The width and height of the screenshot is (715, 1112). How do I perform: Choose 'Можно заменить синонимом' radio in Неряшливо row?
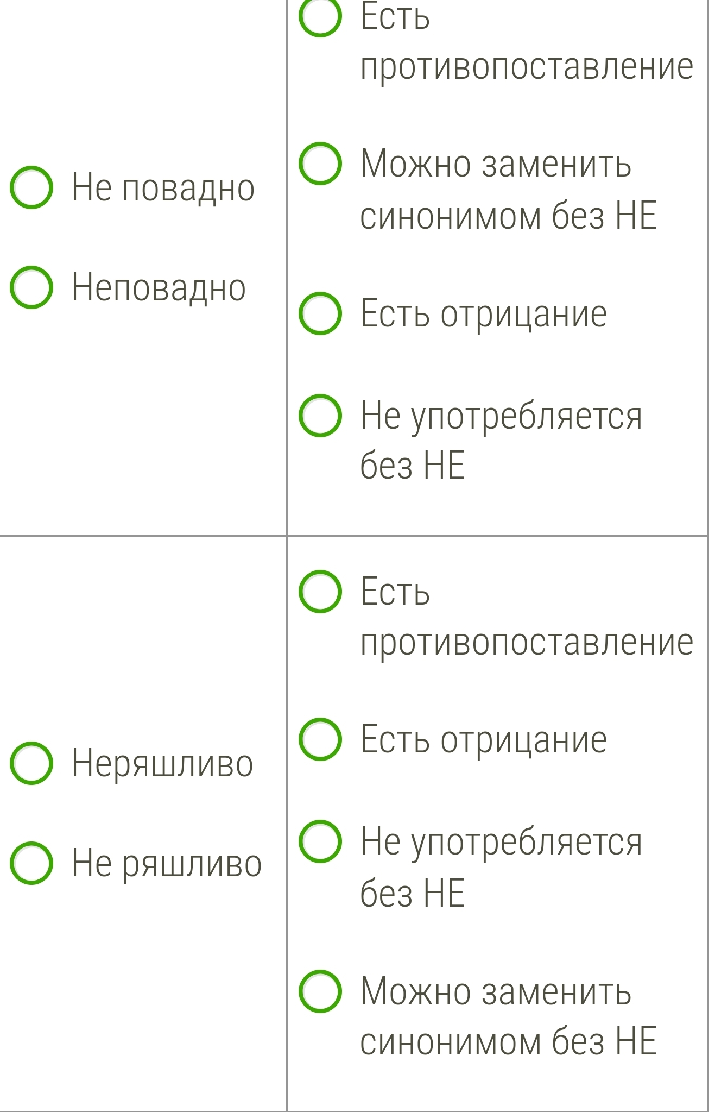tap(320, 991)
